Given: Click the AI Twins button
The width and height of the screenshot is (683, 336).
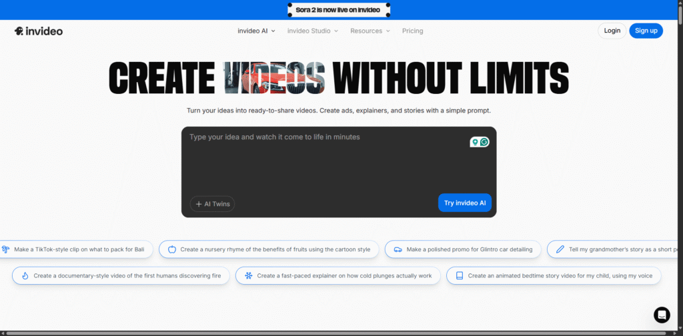Looking at the screenshot, I should click(x=212, y=204).
